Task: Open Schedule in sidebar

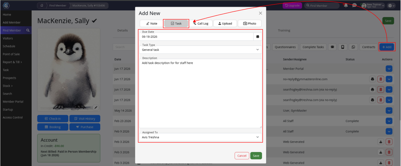Action: 9,46
